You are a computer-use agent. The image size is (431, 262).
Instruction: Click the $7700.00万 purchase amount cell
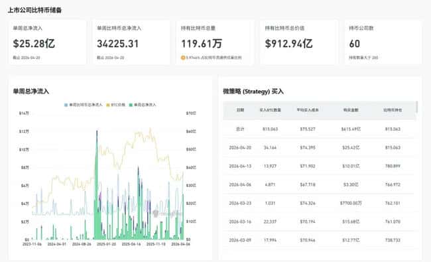(351, 203)
